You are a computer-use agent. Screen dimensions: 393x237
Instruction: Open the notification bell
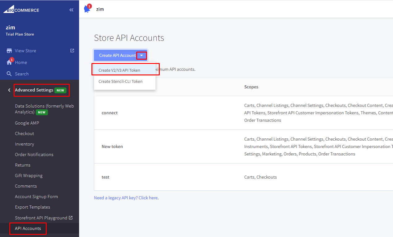87,9
